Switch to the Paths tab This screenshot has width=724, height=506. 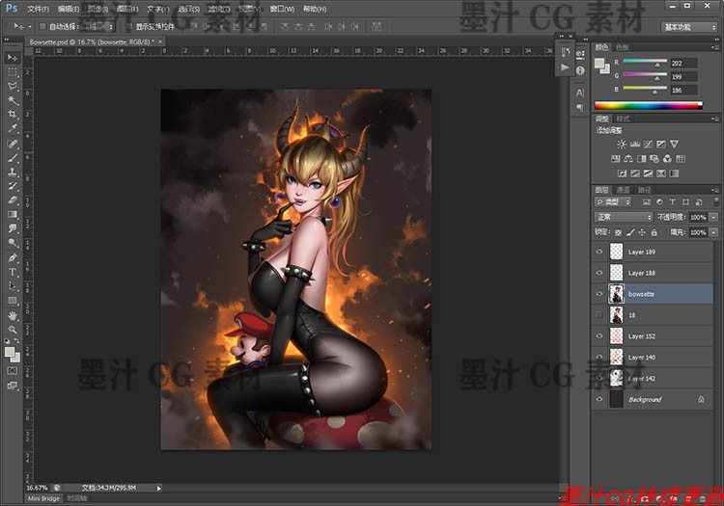(644, 190)
